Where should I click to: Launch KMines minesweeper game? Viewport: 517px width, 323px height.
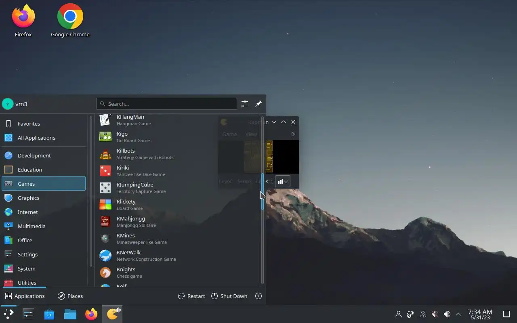(177, 239)
